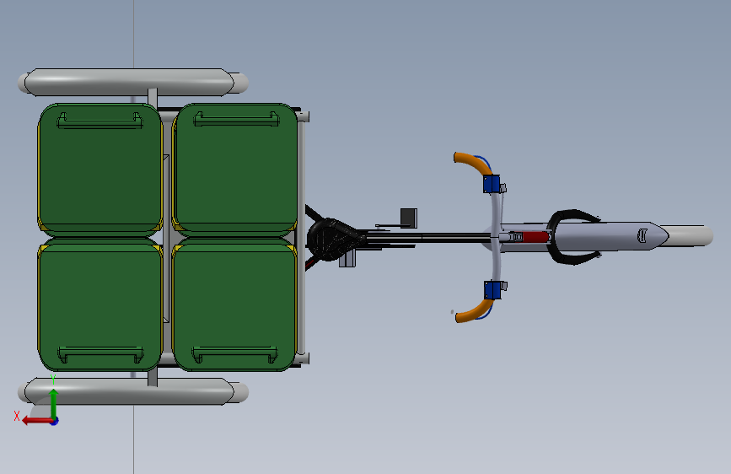The width and height of the screenshot is (731, 474).
Task: Select the upper-right green bin lid
Action: [x=234, y=168]
